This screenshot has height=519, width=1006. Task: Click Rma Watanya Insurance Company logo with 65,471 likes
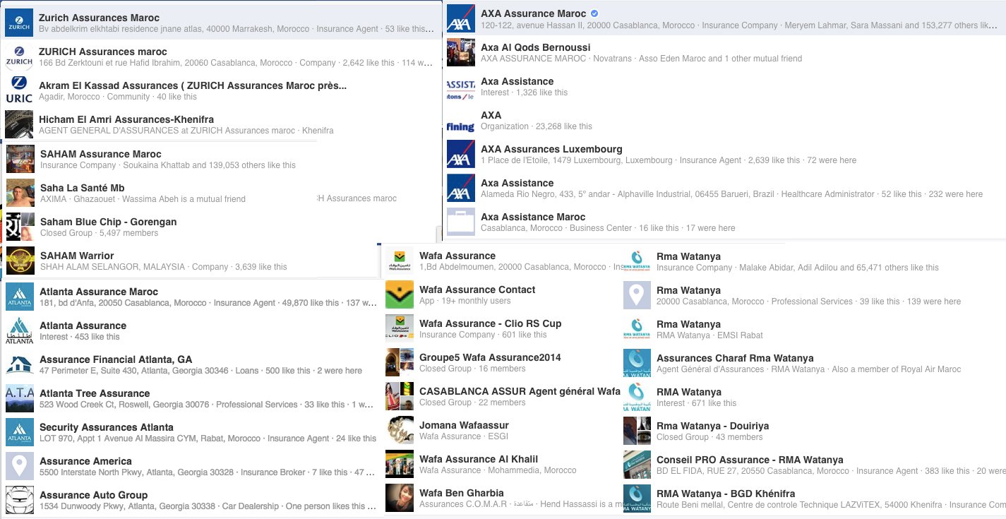[x=637, y=261]
